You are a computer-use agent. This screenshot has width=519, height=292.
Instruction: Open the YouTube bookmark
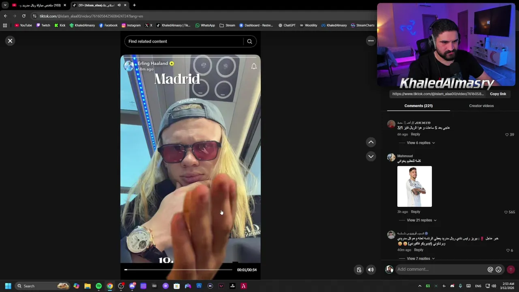(x=23, y=26)
